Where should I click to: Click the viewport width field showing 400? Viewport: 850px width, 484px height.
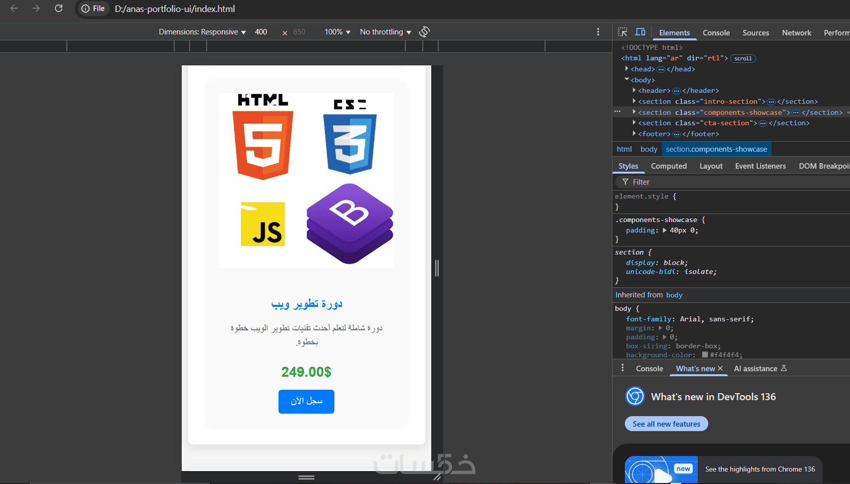(x=261, y=32)
